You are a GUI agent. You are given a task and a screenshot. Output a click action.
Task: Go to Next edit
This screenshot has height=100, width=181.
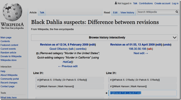[141, 53]
